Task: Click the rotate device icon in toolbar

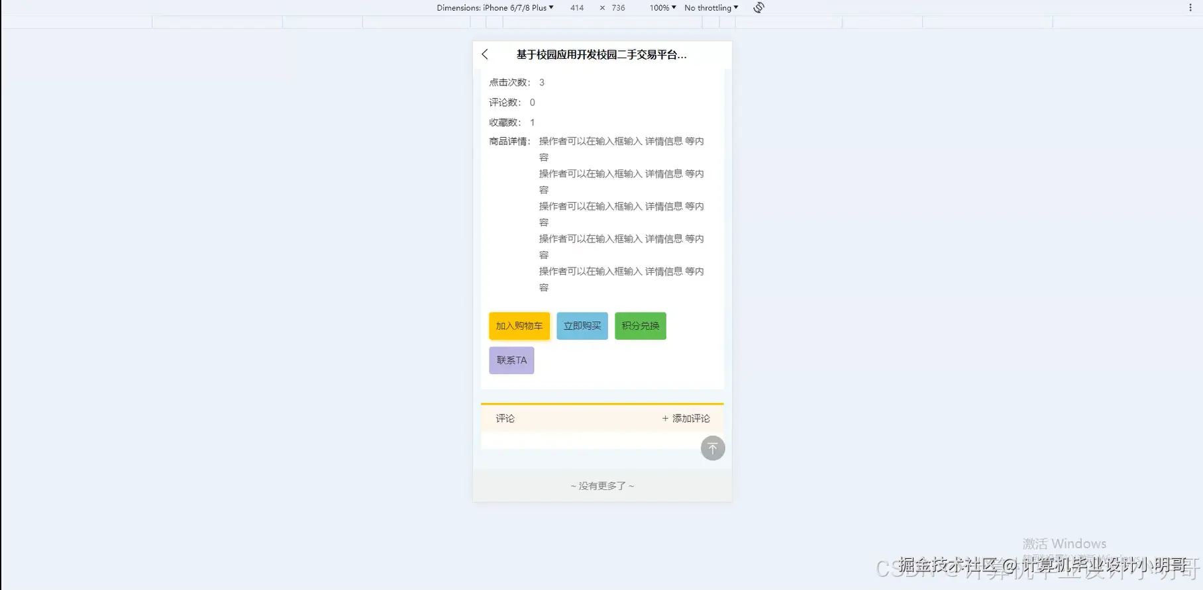Action: (x=759, y=7)
